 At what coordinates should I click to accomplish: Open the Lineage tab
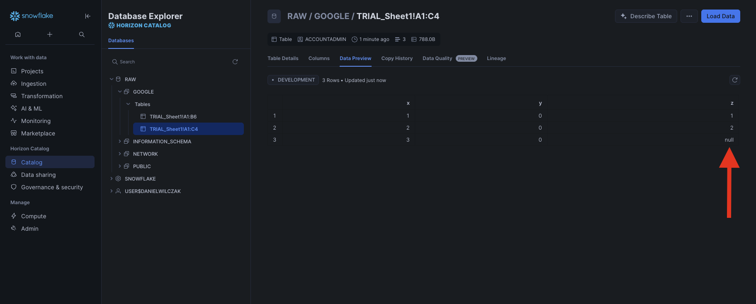click(x=496, y=58)
